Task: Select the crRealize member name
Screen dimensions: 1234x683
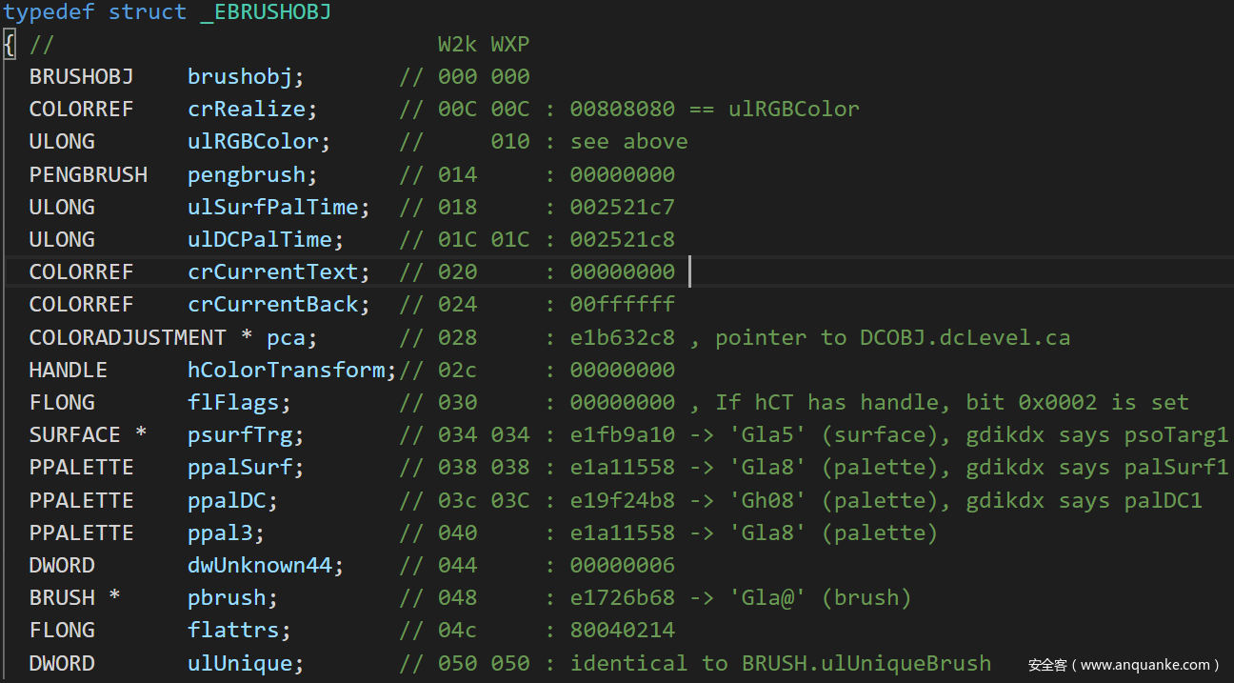Action: click(247, 109)
